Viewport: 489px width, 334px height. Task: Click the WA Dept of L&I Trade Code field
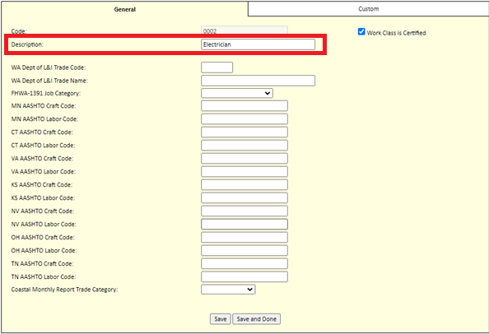pyautogui.click(x=217, y=67)
